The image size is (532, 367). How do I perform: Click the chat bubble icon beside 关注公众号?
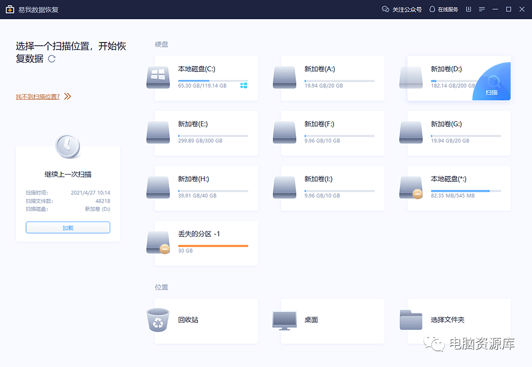385,10
